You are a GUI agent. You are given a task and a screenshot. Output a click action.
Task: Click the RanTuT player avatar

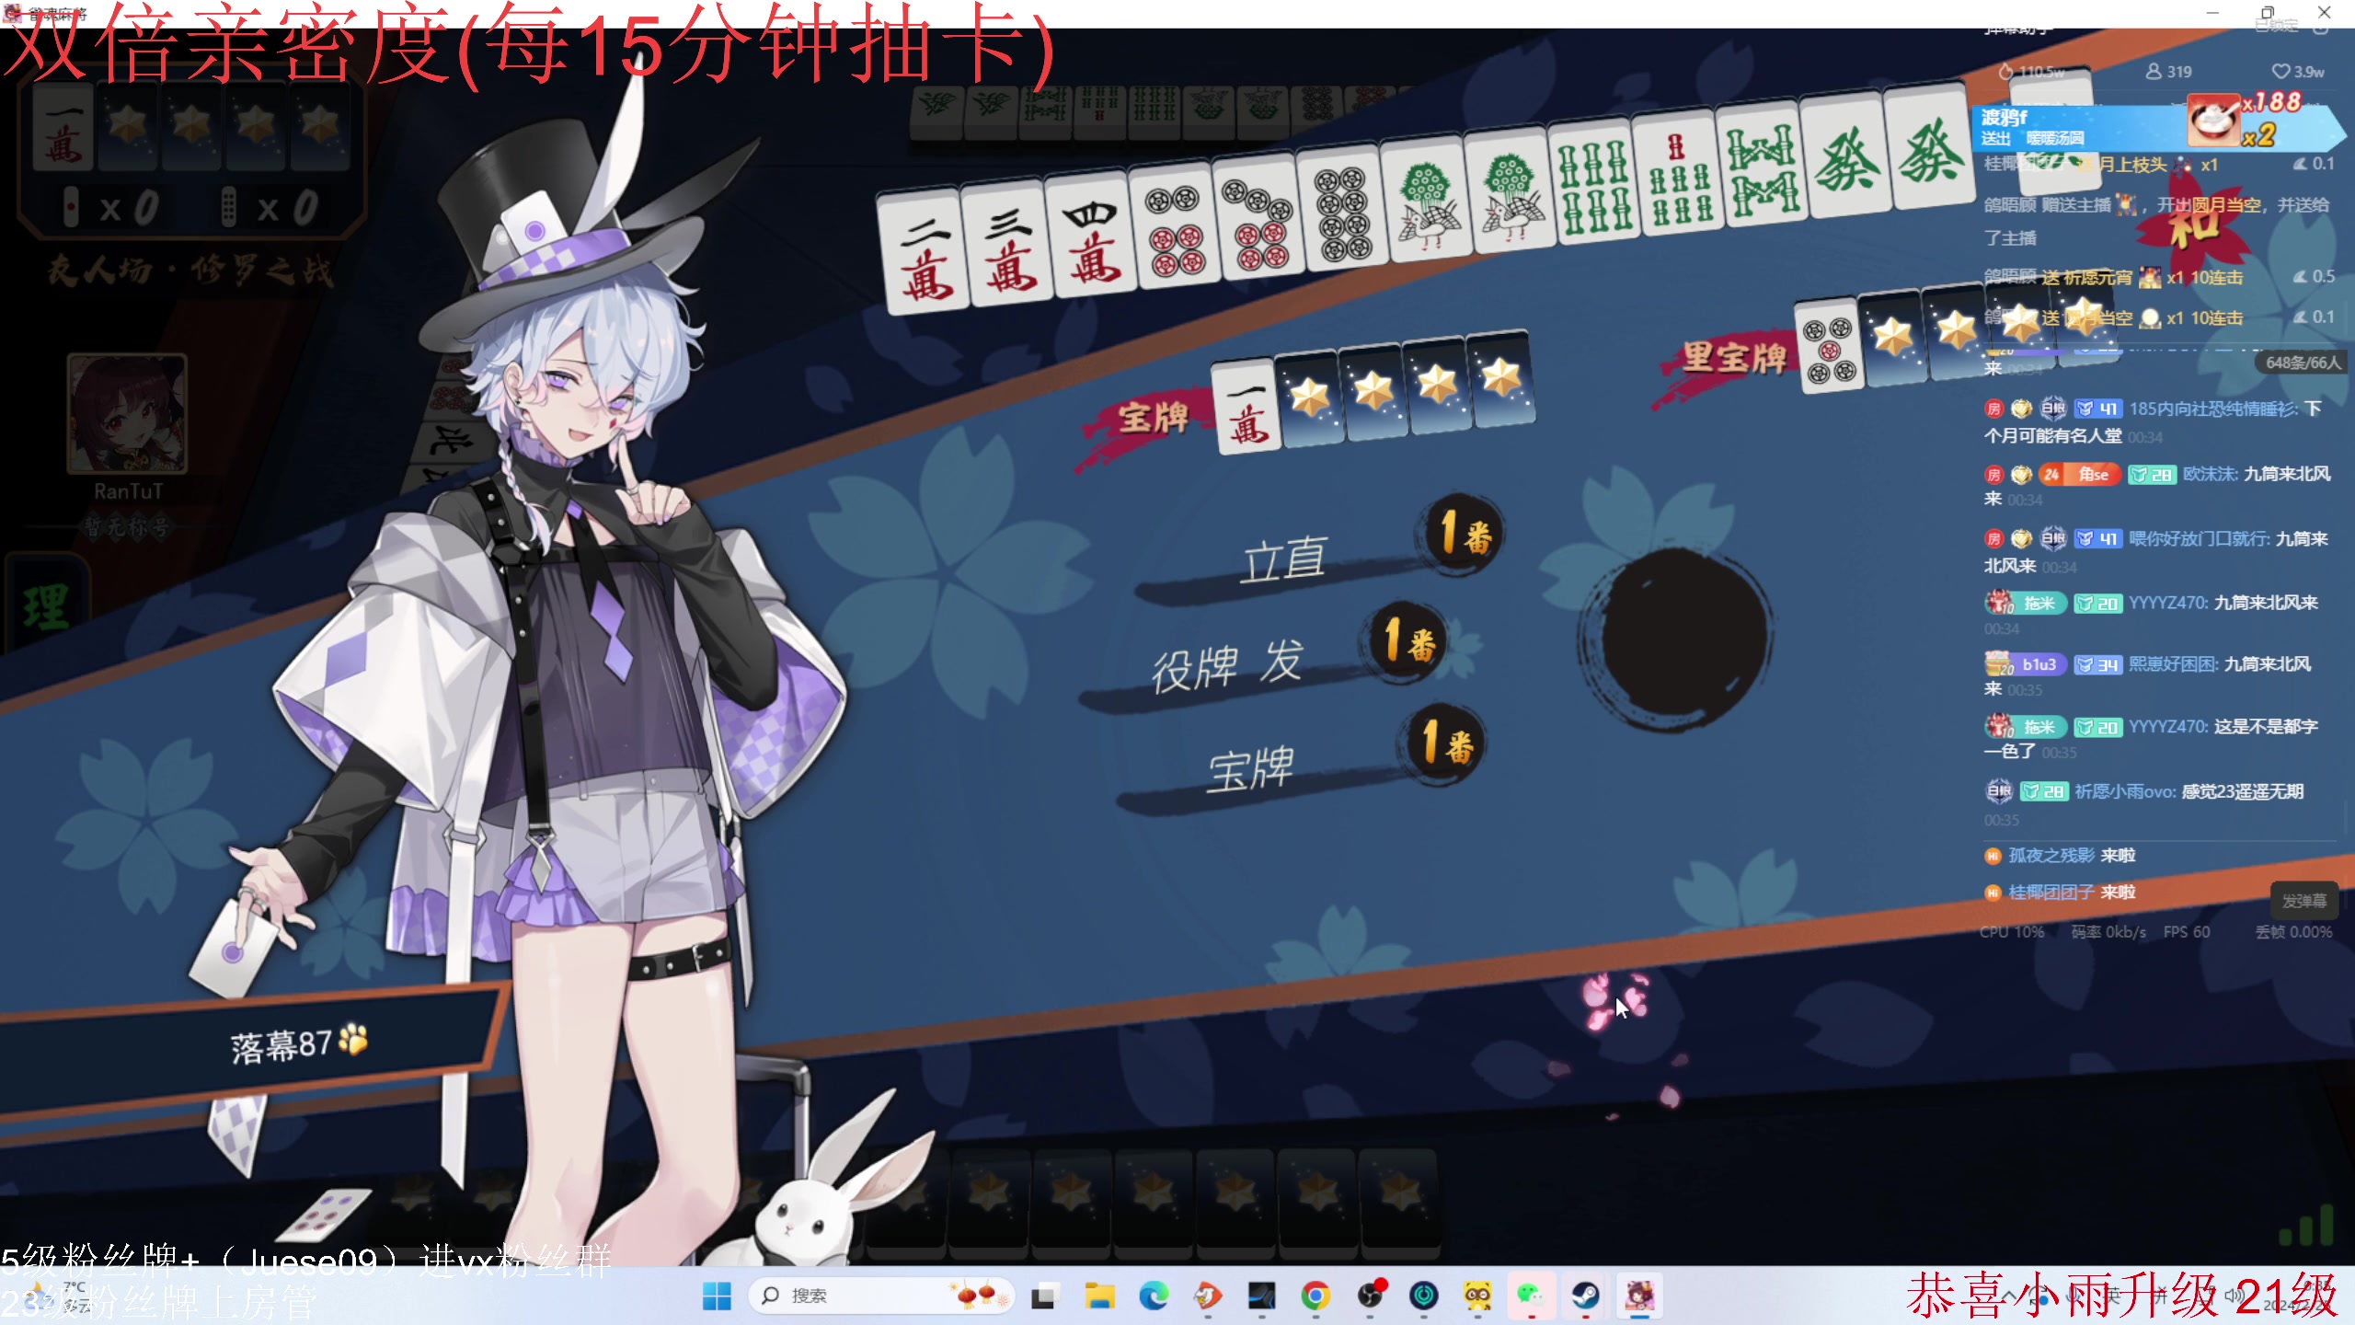pos(127,414)
